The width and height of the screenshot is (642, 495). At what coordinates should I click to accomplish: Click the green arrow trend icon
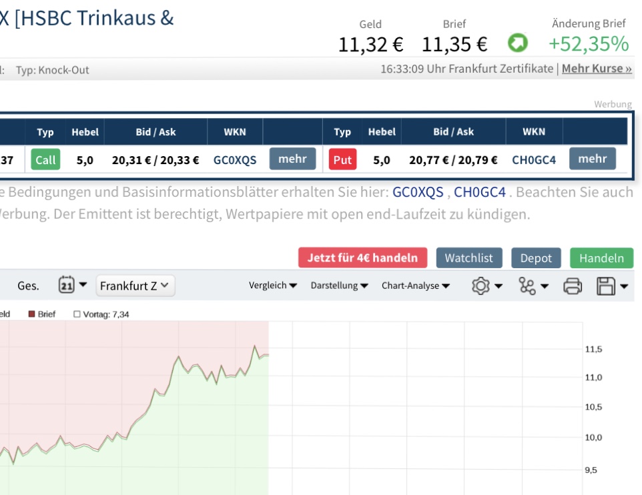click(x=518, y=44)
